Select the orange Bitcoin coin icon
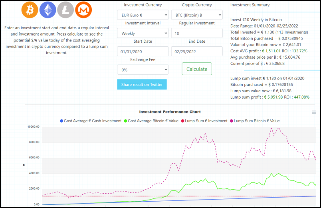 [x=30, y=10]
